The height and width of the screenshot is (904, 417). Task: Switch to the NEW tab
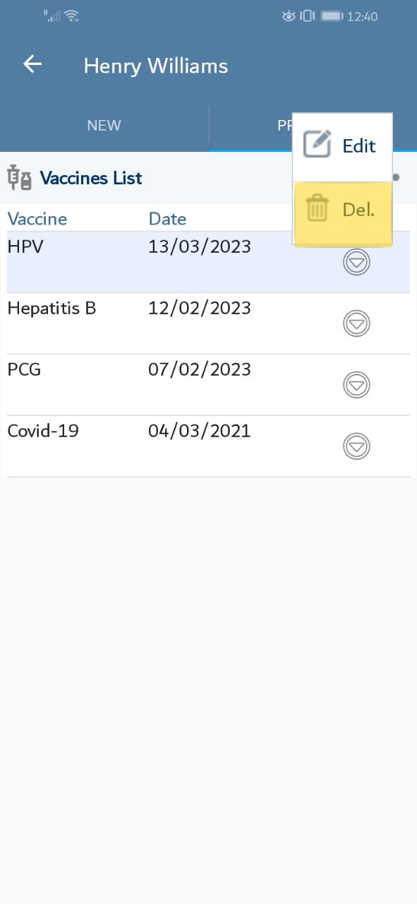[x=104, y=125]
